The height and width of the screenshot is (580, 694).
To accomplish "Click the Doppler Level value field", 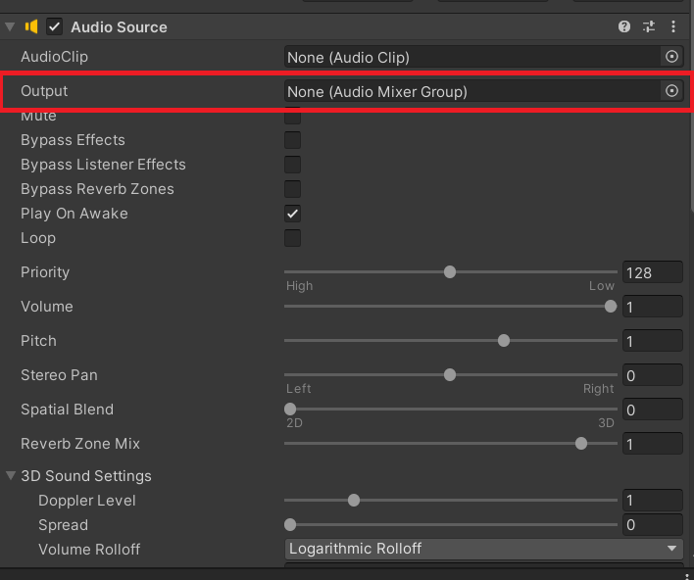I will [x=653, y=501].
